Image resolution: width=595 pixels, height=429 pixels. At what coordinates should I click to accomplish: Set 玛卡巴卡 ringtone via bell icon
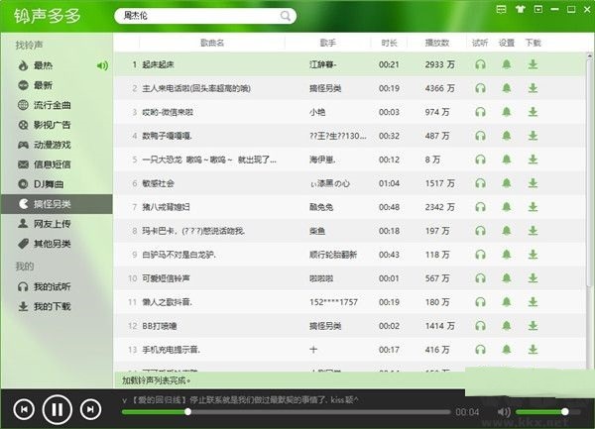tap(506, 231)
